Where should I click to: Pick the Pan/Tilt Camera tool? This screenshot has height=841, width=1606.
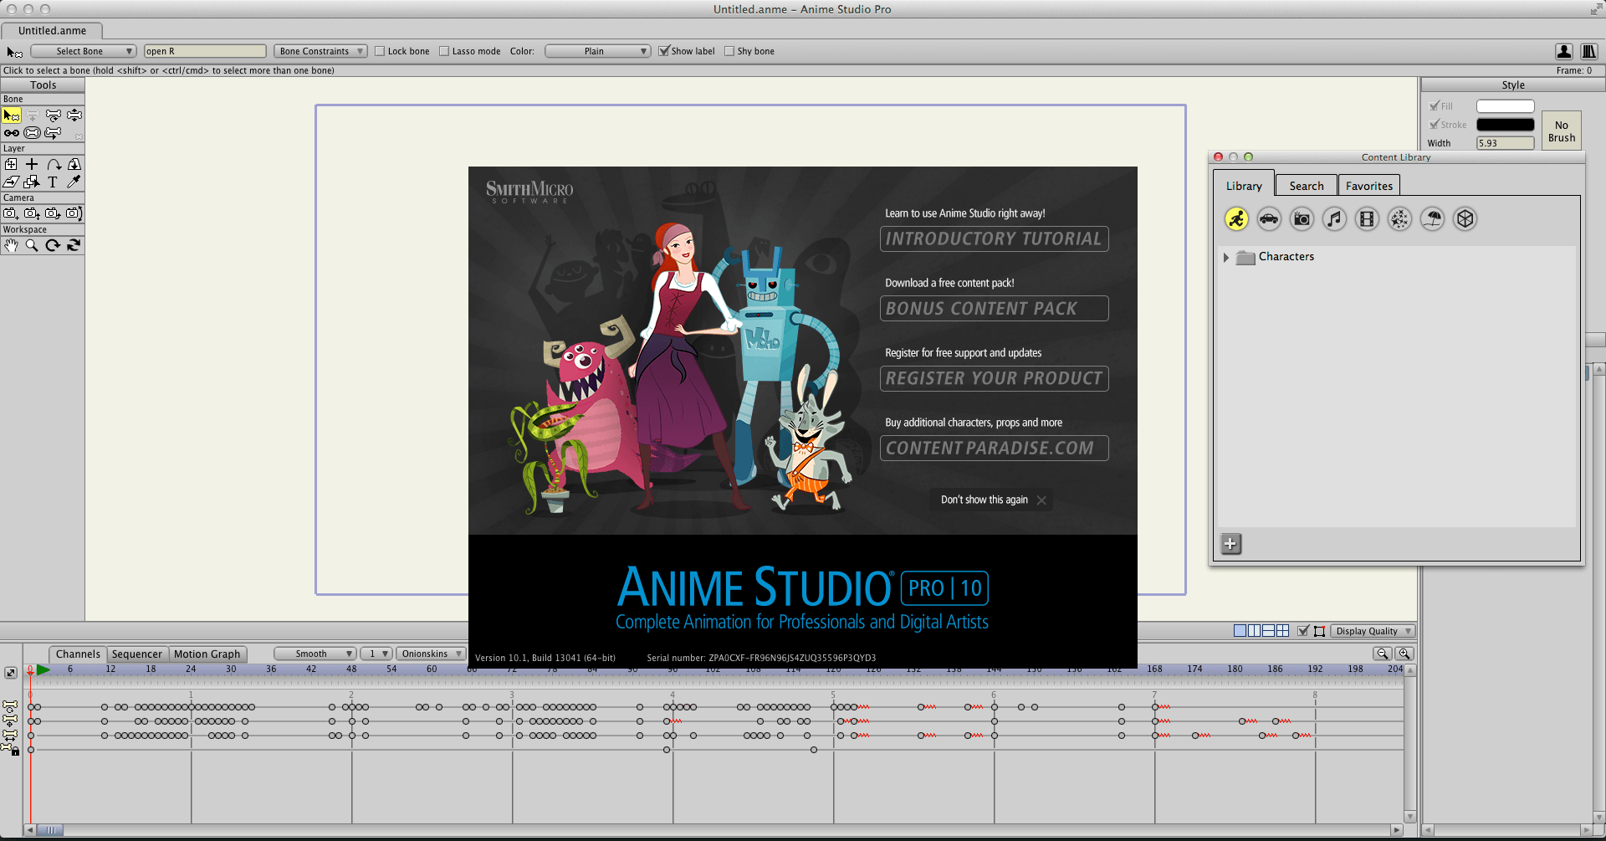74,213
